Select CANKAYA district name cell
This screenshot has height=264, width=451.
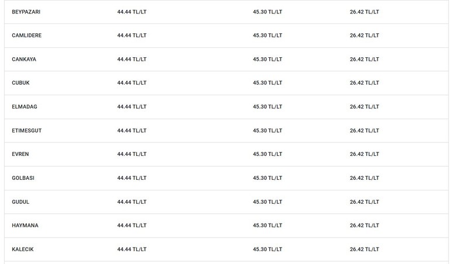(24, 59)
